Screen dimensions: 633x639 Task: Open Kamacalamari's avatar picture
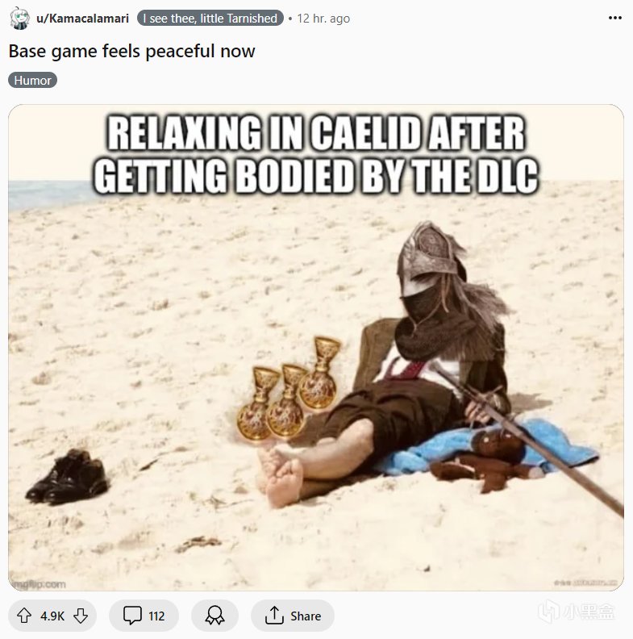[x=19, y=19]
